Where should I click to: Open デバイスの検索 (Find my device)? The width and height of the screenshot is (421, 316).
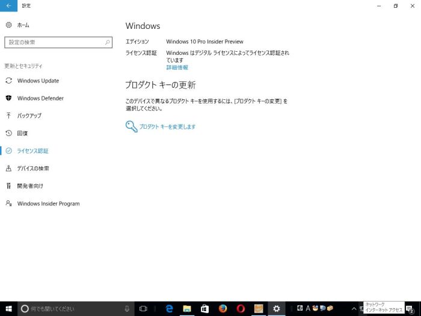point(33,169)
